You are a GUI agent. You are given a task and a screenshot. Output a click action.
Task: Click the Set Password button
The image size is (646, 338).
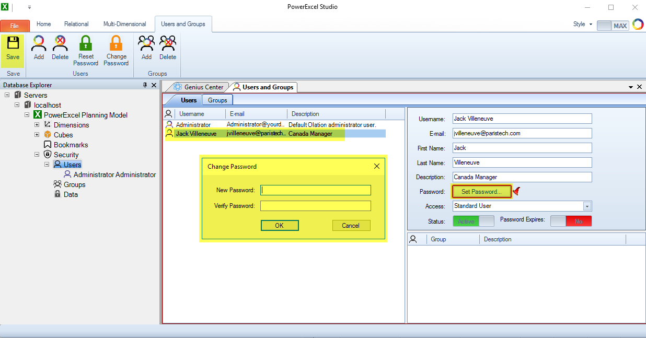tap(481, 192)
